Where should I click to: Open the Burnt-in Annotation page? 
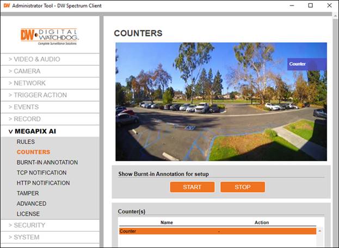tap(47, 162)
